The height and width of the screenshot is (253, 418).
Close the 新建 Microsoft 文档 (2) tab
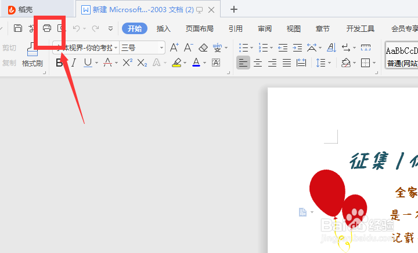tap(211, 10)
